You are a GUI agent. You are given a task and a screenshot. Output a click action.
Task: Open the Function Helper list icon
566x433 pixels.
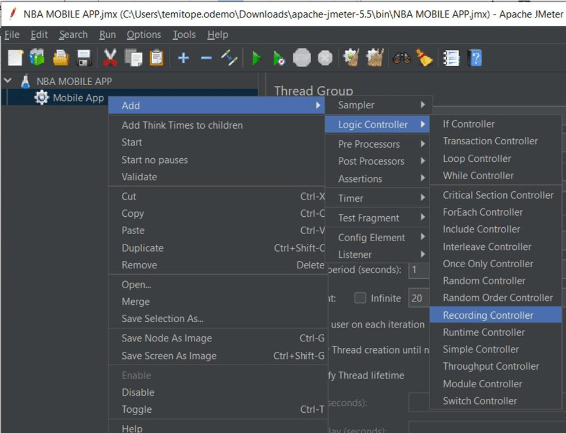451,58
